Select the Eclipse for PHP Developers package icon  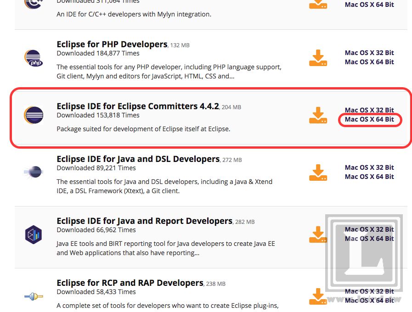(33, 58)
